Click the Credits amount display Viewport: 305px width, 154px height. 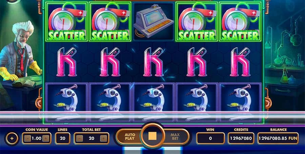(241, 138)
